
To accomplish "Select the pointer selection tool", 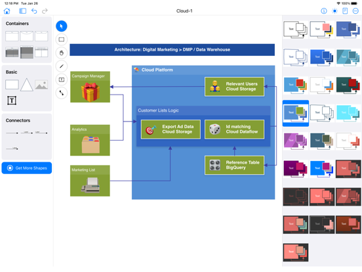I will [62, 26].
